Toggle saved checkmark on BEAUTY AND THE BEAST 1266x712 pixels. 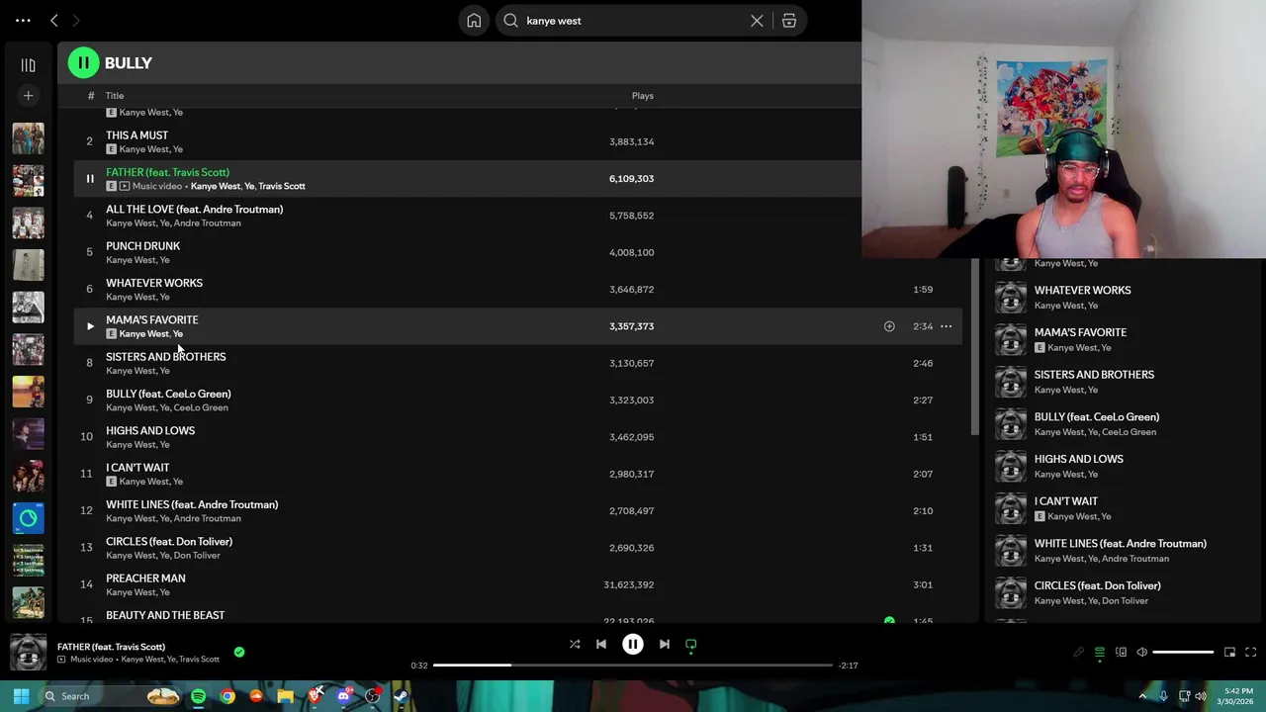[889, 620]
